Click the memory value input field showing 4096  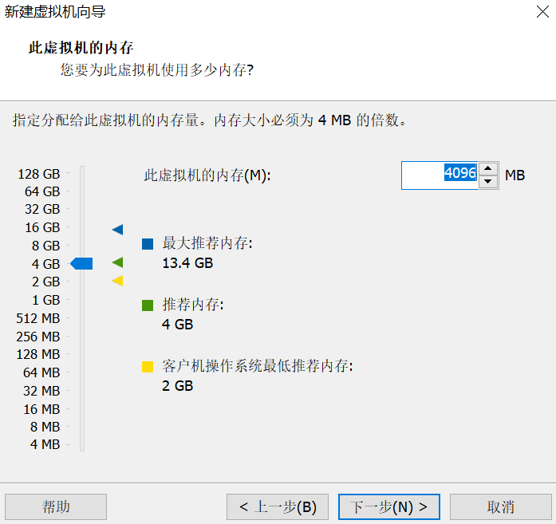440,175
